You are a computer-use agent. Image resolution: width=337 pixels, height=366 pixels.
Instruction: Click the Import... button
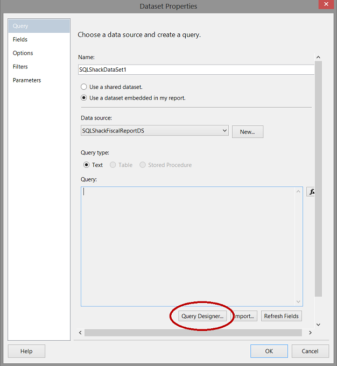(245, 316)
